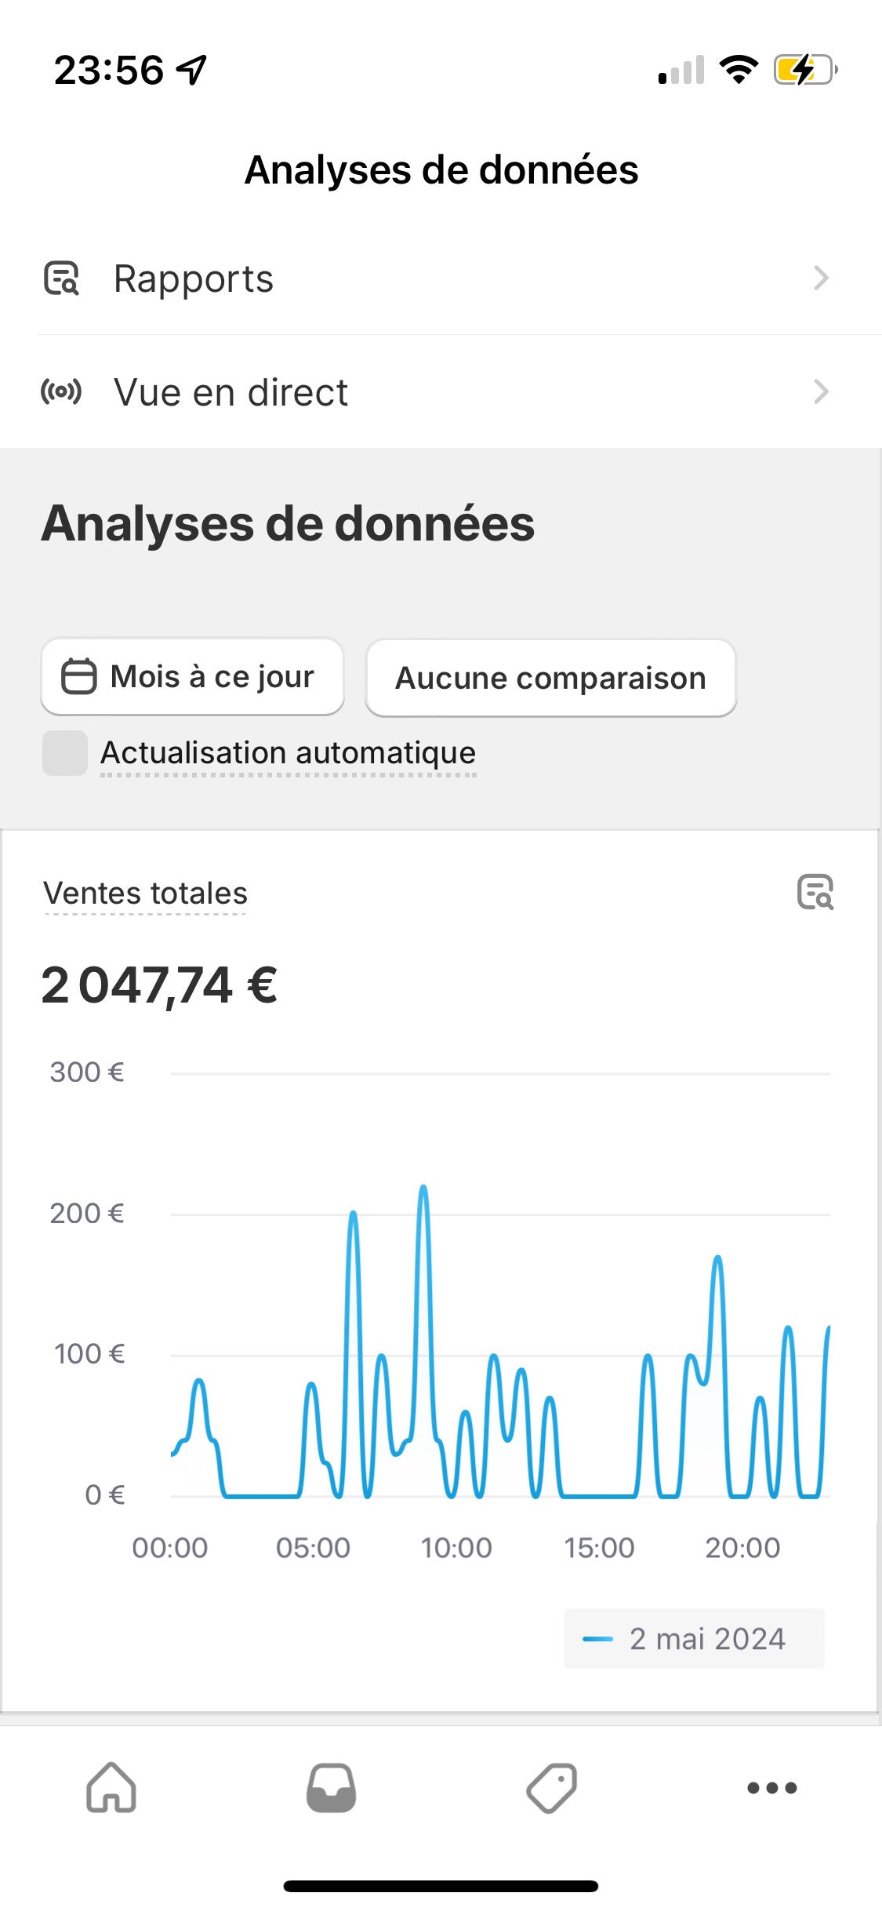This screenshot has width=882, height=1911.
Task: Open the Orders inbox tab icon
Action: pyautogui.click(x=331, y=1788)
